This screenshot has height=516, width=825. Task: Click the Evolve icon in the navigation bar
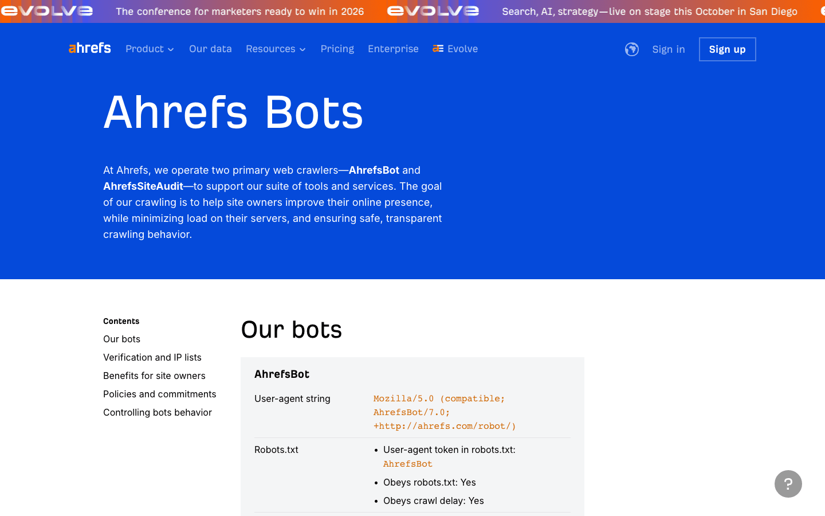click(x=438, y=49)
